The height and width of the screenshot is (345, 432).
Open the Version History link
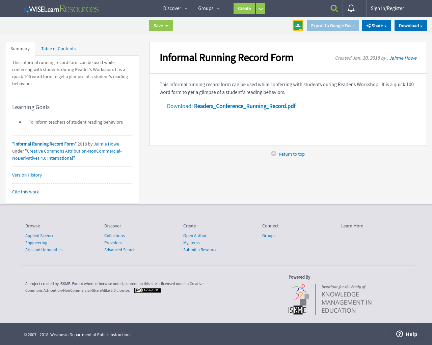tap(27, 175)
